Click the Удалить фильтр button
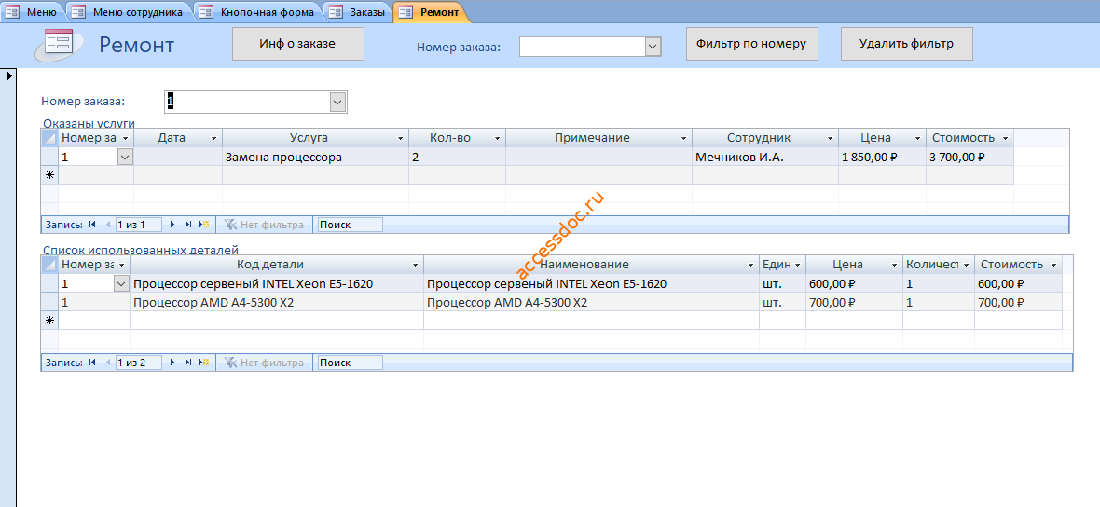 point(906,44)
